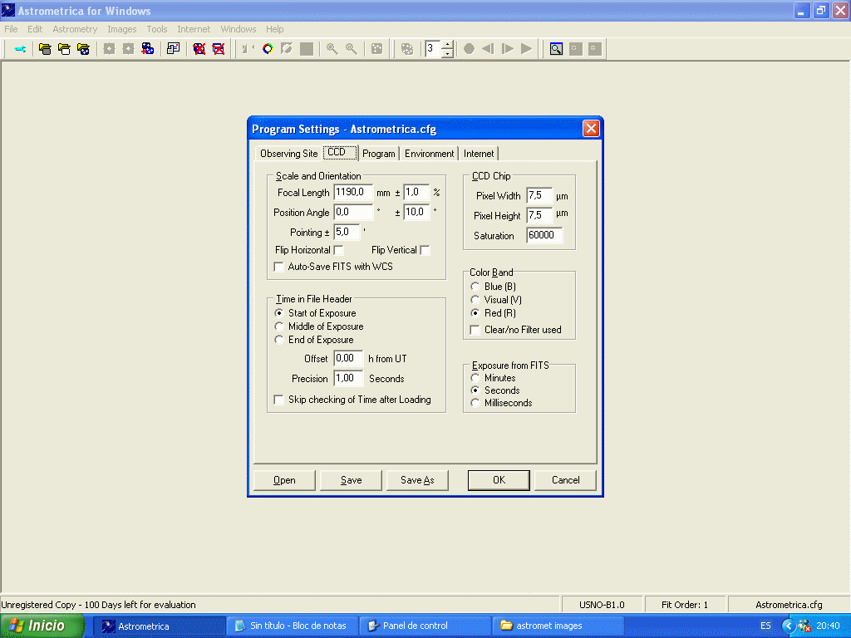Switch to the Program tab
Screen dimensions: 851x638
click(x=379, y=154)
